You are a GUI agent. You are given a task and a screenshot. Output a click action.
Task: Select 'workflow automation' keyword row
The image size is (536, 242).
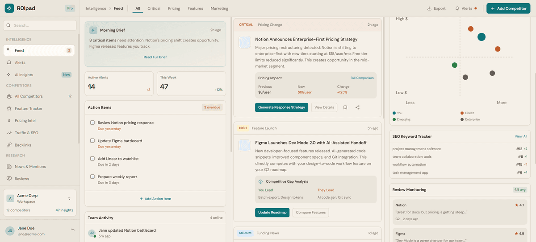460,164
